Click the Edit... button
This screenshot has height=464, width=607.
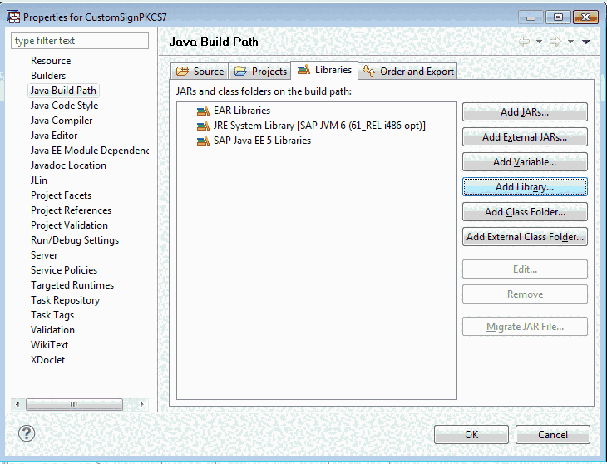click(525, 269)
